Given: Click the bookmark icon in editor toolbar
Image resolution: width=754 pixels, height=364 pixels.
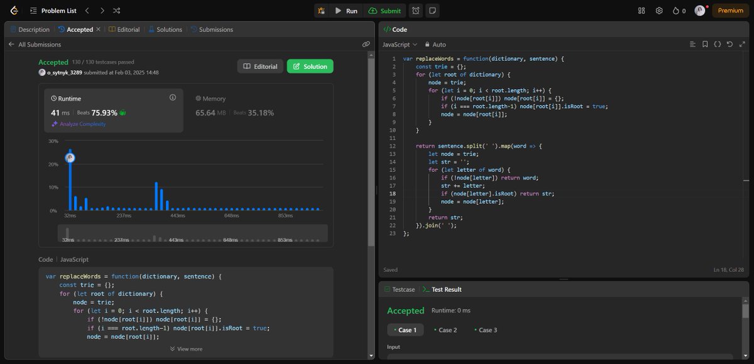Looking at the screenshot, I should [x=705, y=45].
